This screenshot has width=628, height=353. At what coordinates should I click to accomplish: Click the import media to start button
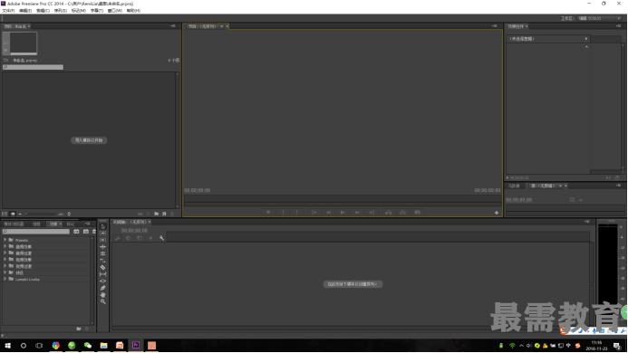[89, 140]
